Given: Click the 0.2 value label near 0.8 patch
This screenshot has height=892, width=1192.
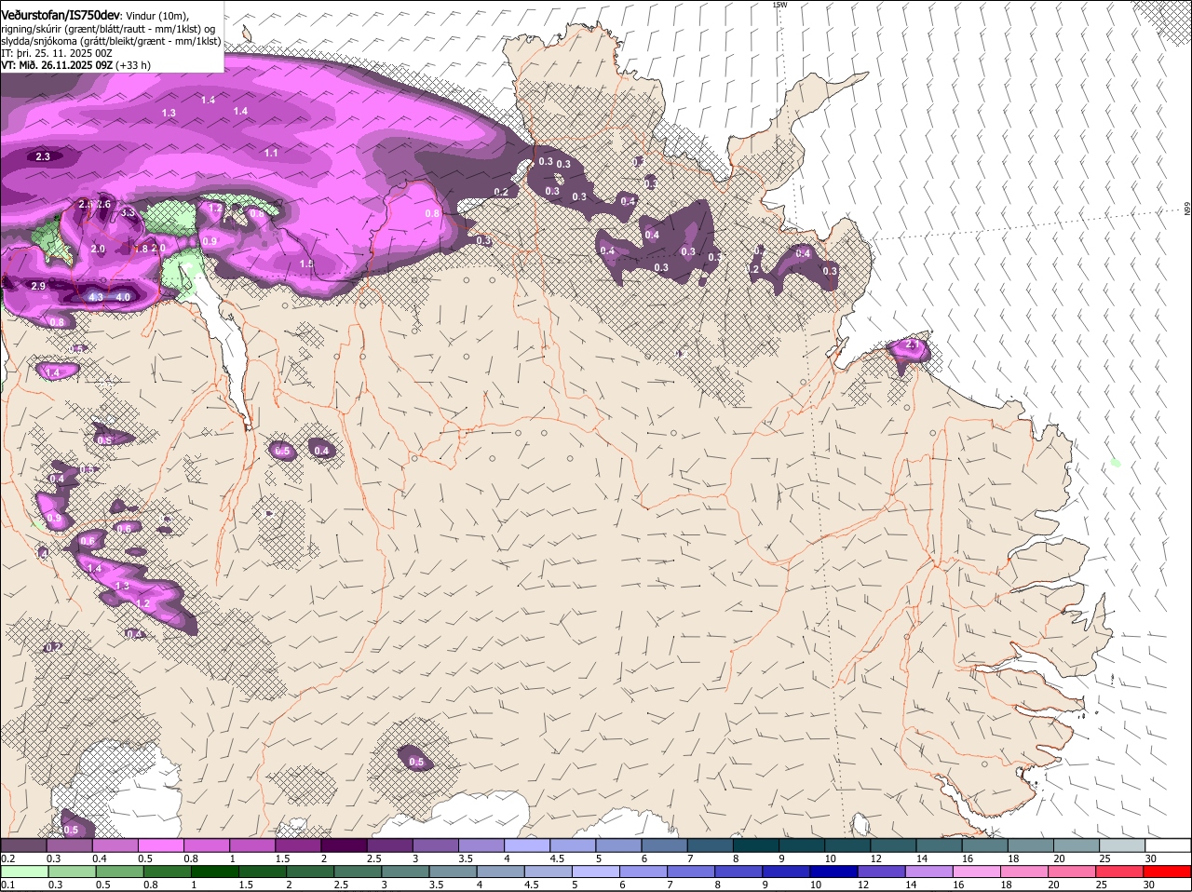Looking at the screenshot, I should [x=501, y=192].
